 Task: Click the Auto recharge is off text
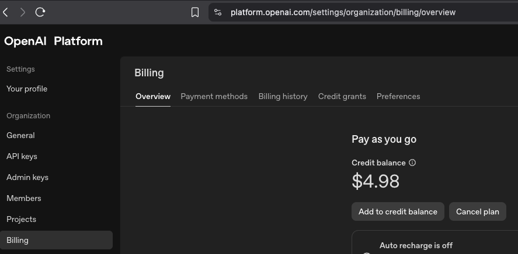pyautogui.click(x=416, y=245)
